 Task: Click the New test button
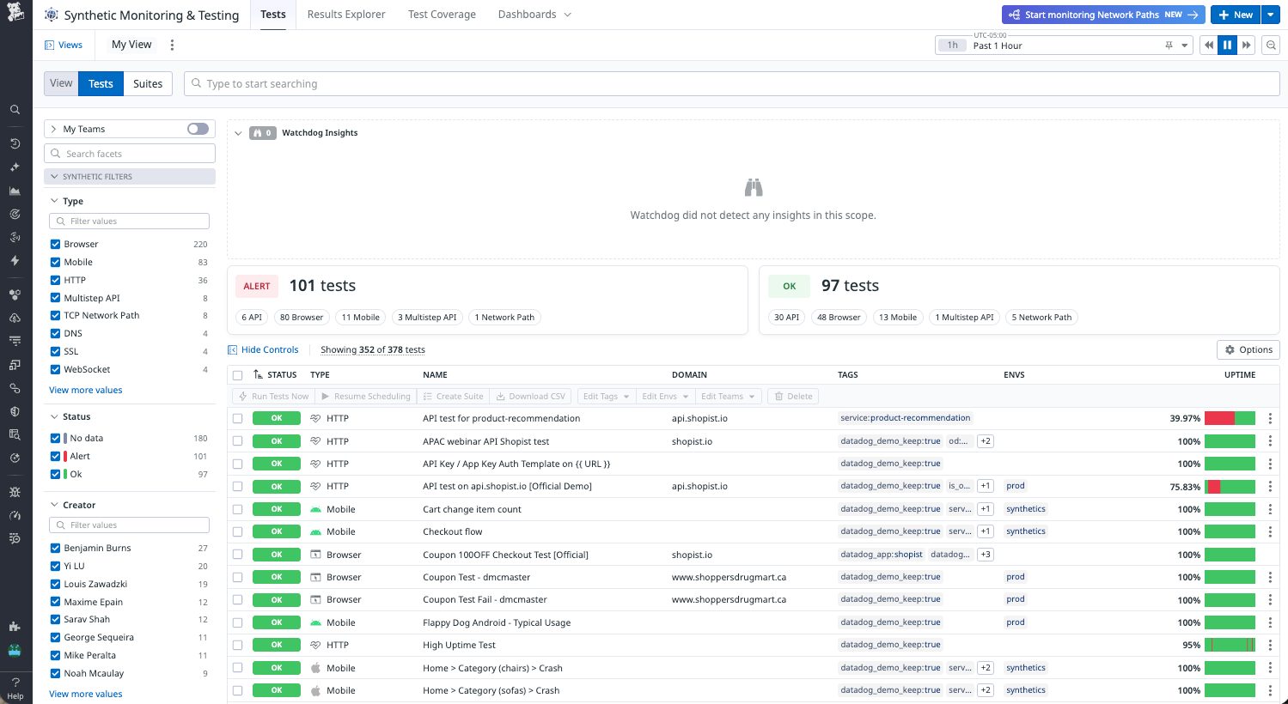tap(1235, 15)
